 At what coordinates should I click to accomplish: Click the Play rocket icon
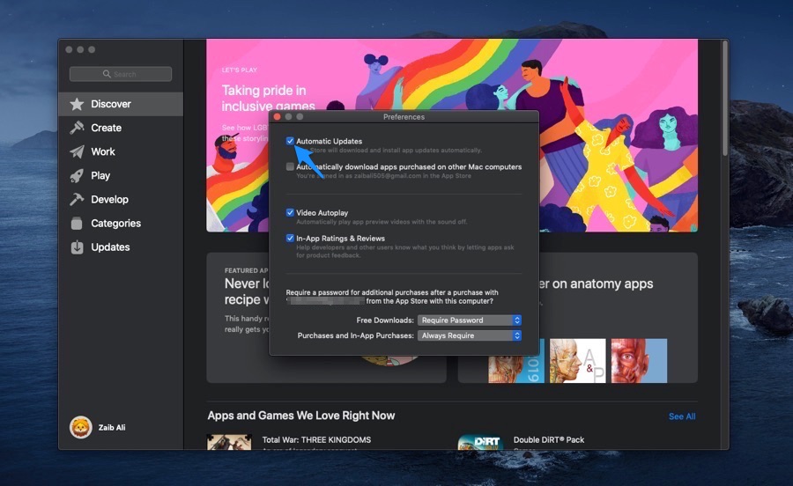pos(77,176)
